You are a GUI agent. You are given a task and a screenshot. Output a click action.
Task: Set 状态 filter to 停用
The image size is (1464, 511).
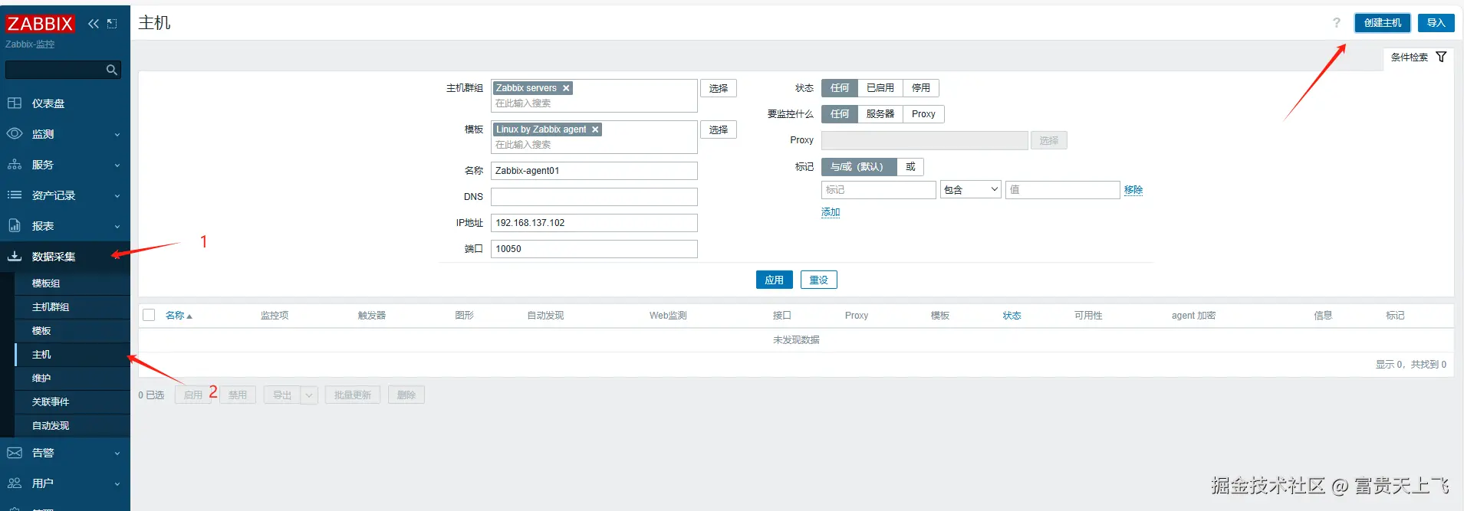(x=921, y=88)
